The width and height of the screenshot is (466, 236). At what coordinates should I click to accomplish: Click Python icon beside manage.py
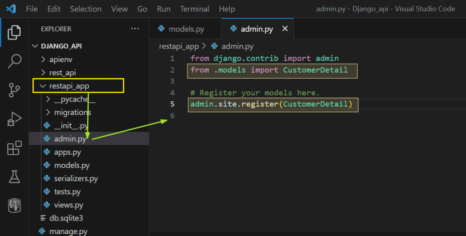point(42,231)
